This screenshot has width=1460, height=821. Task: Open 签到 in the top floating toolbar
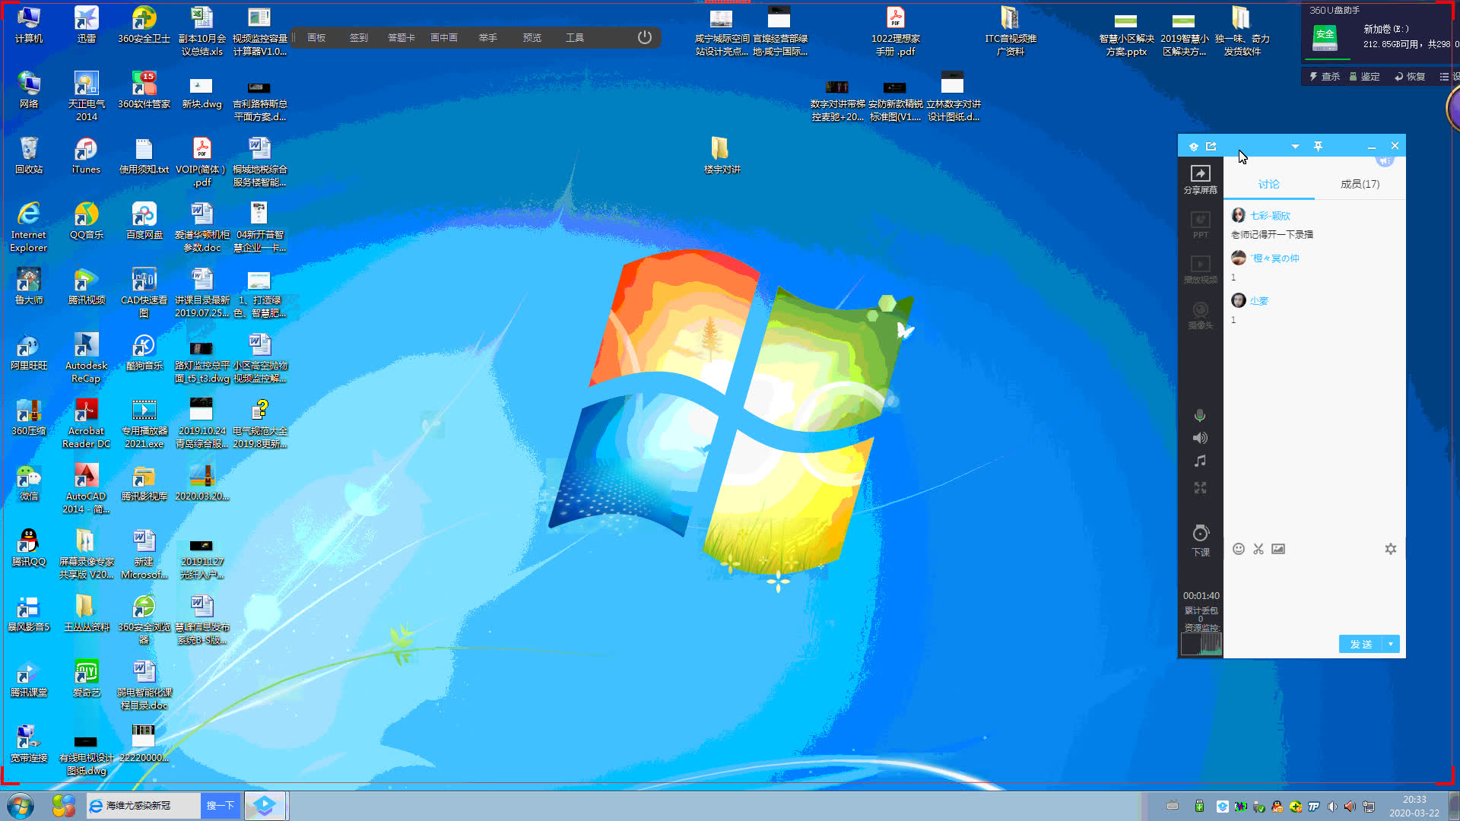point(359,37)
